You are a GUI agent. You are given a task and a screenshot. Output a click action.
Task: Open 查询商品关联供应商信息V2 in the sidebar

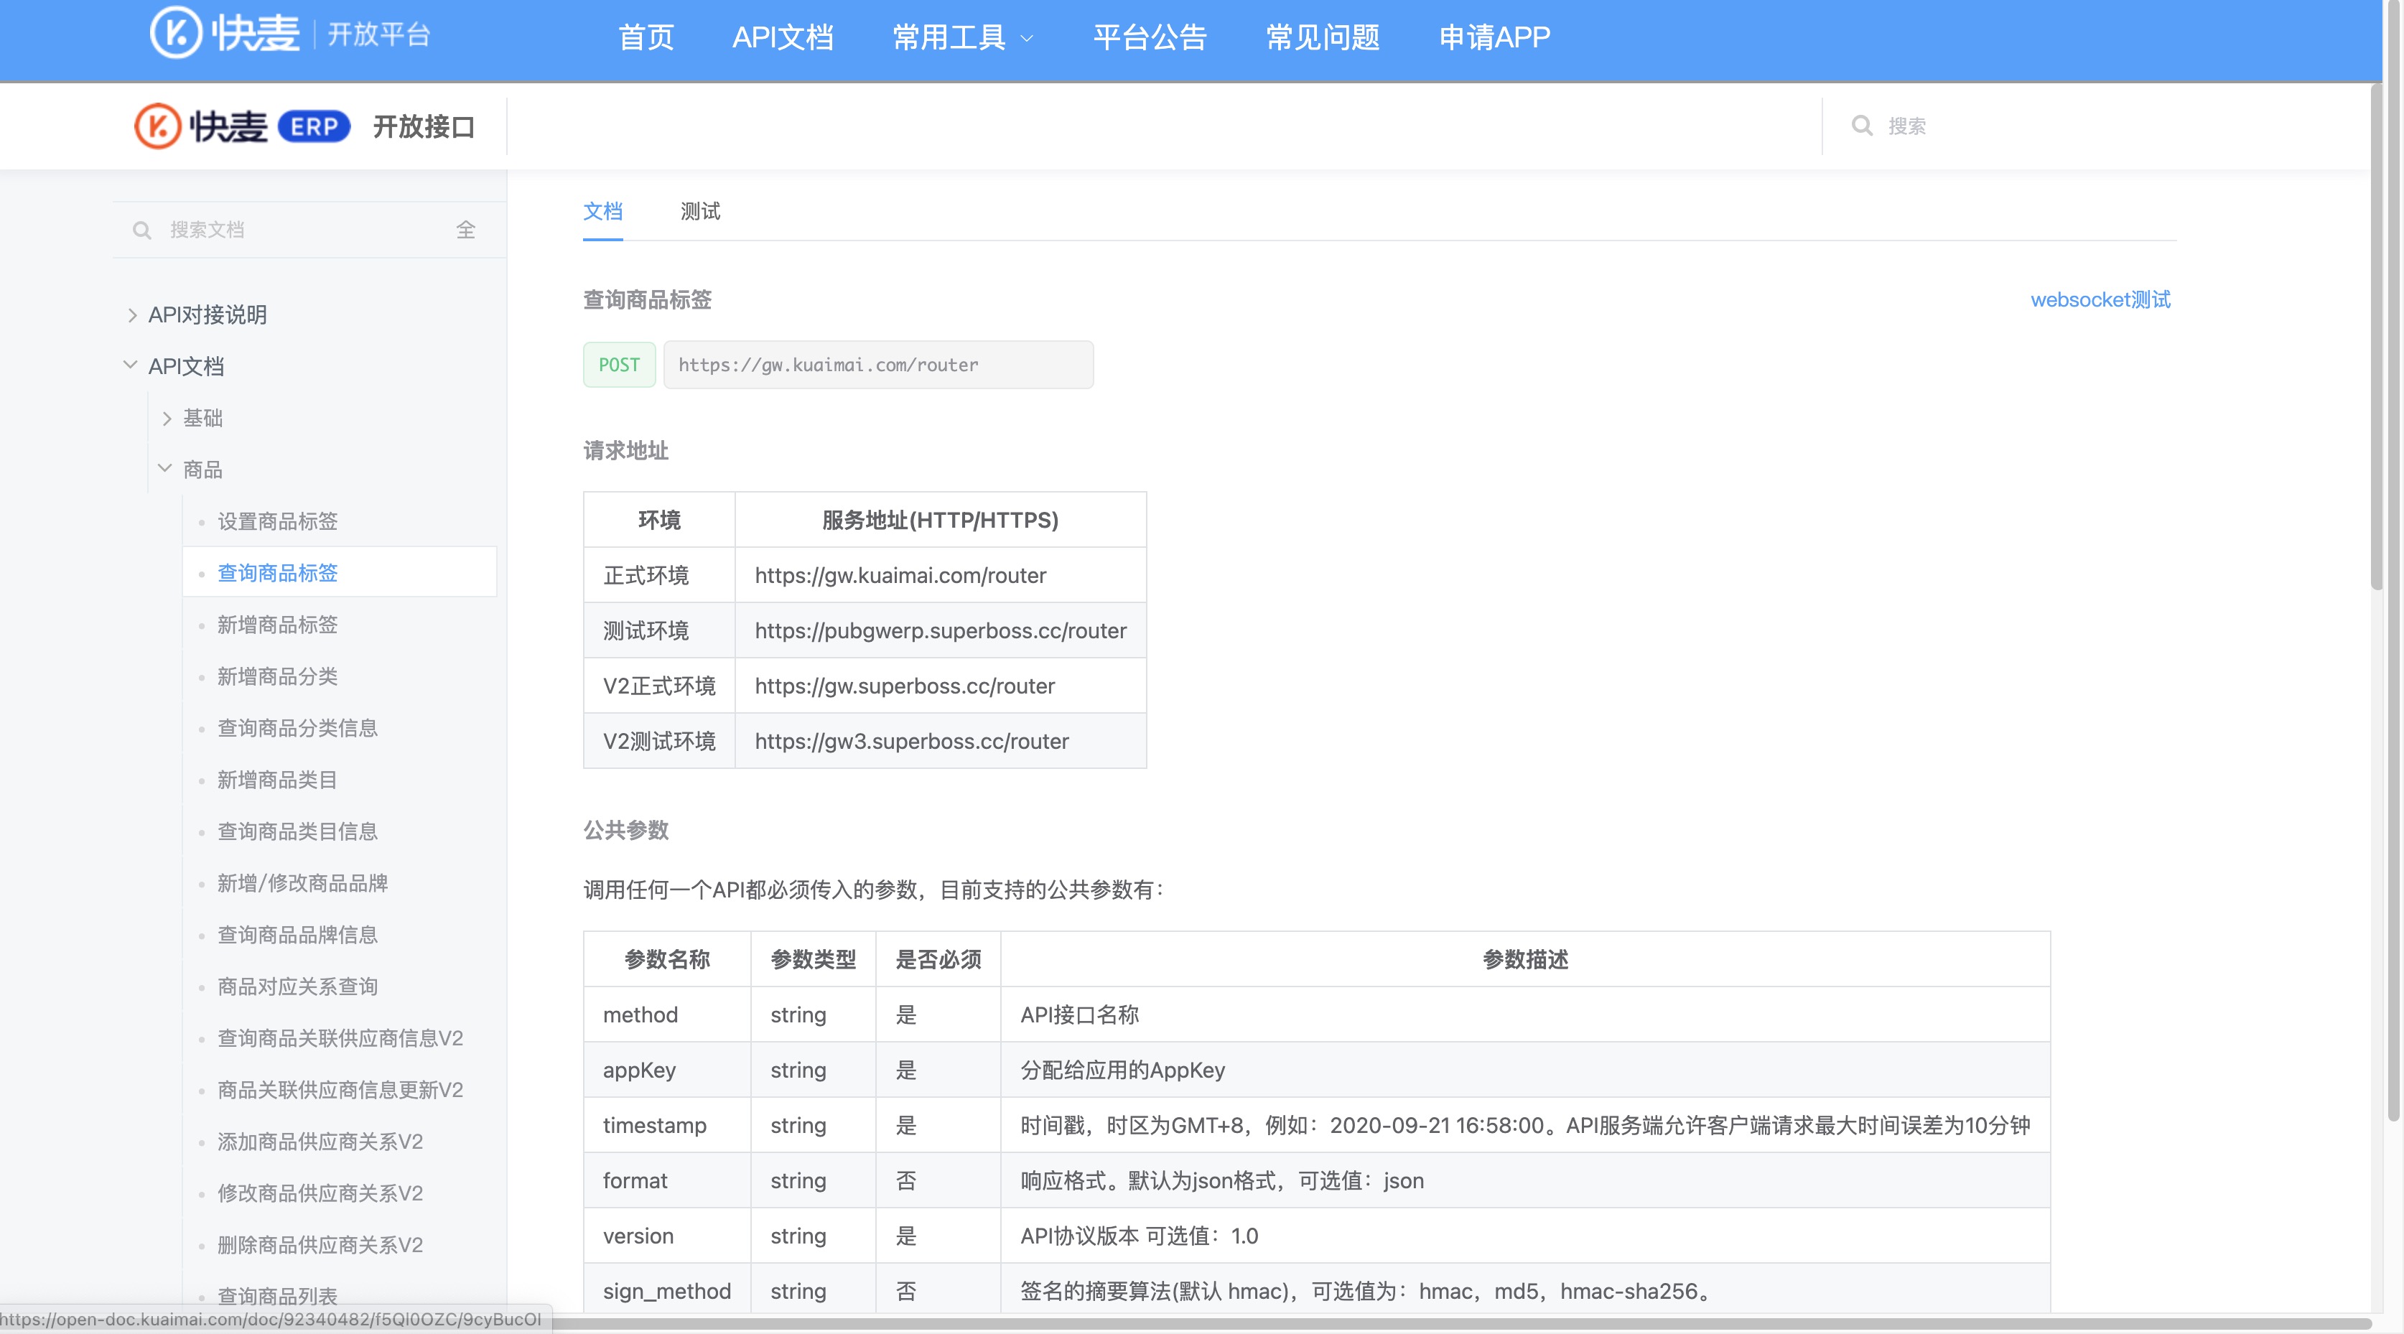click(340, 1038)
